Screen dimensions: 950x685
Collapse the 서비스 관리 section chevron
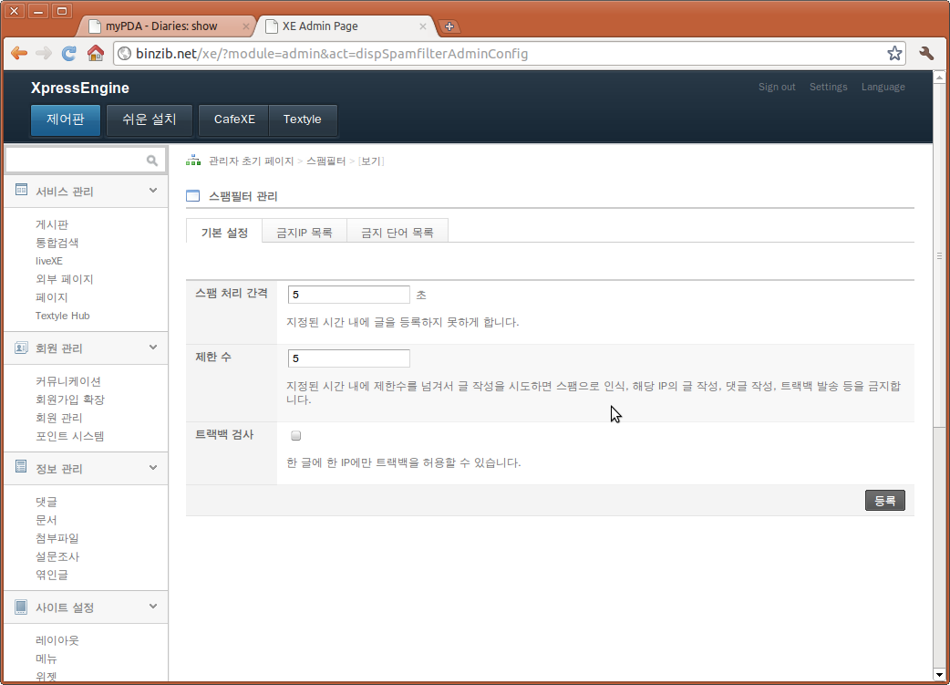(x=153, y=191)
